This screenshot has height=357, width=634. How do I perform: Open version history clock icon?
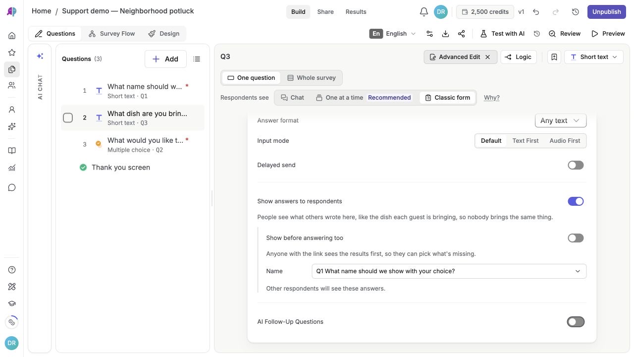(575, 12)
